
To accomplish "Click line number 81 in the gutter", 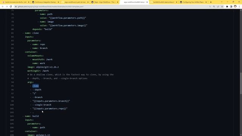I will (12, 33).
